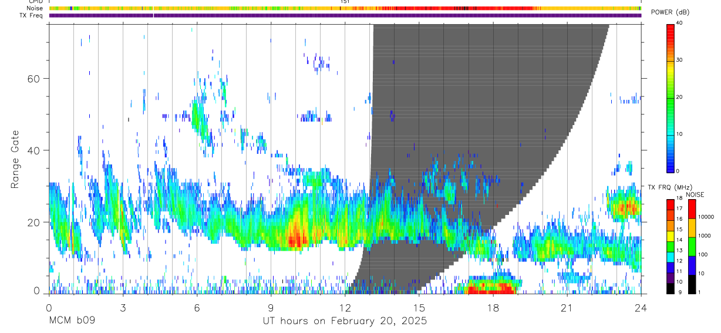Click the x-axis tick label '3'
Viewport: 721px width, 333px height.
[x=123, y=308]
